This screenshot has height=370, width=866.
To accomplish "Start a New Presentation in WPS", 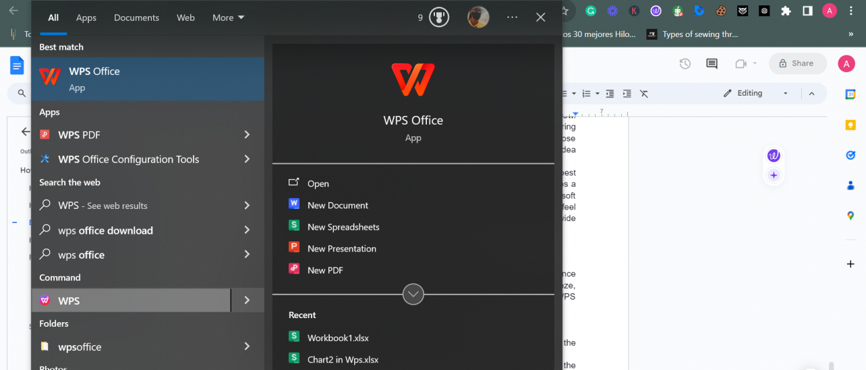I will [x=341, y=249].
